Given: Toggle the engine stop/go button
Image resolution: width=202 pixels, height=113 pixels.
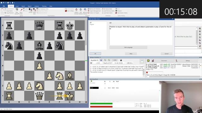Looking at the screenshot, I should [x=101, y=60].
